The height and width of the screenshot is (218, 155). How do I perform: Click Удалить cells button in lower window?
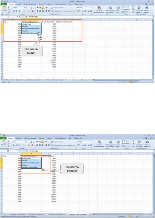[126, 143]
